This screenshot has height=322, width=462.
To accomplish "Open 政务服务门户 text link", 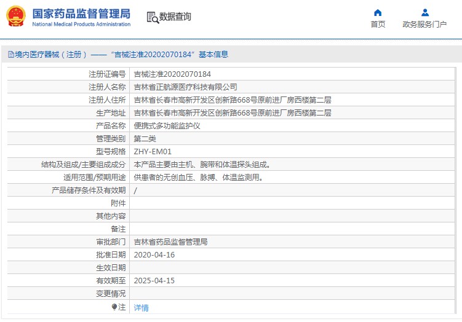I will coord(424,25).
